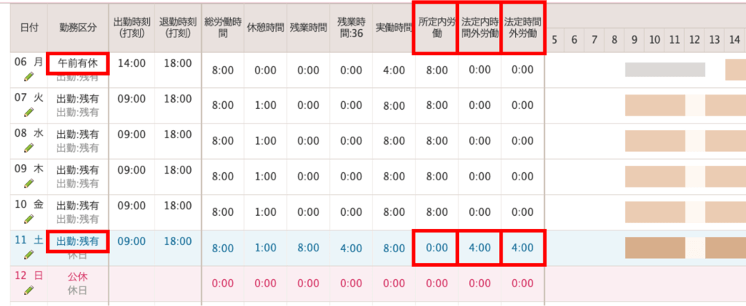Open the edit pencil for 12 日

[x=28, y=290]
